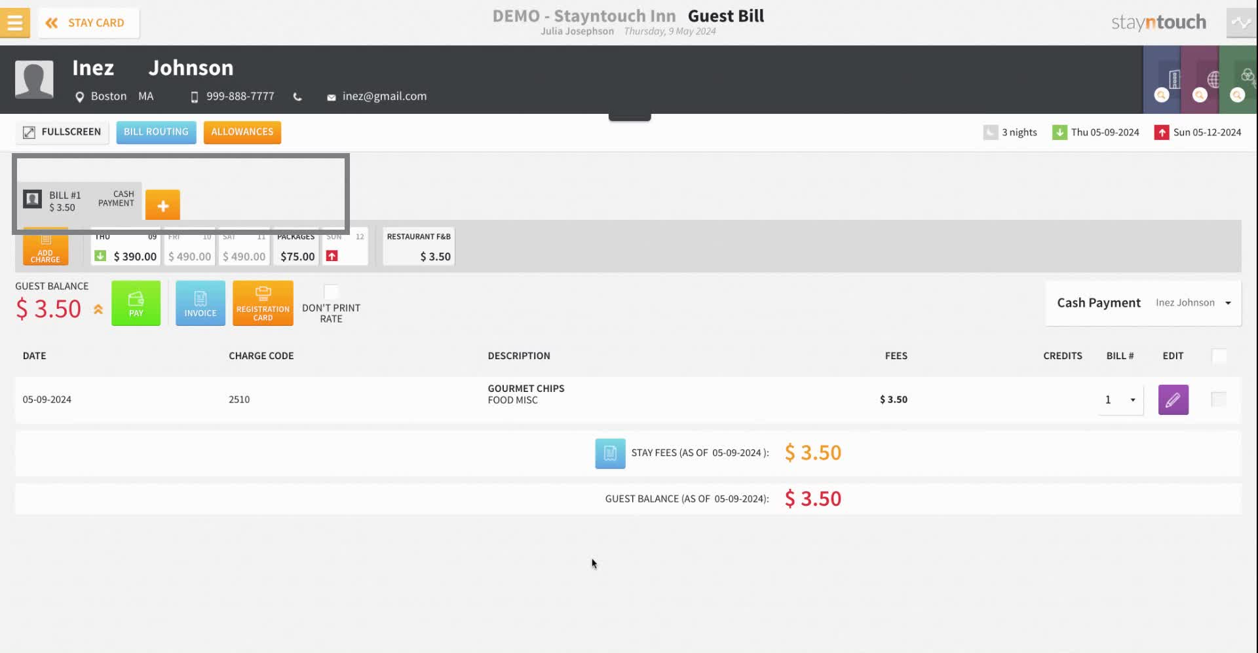1258x653 pixels.
Task: Open the Bill # dropdown for Gourmet Chips
Action: coord(1120,400)
